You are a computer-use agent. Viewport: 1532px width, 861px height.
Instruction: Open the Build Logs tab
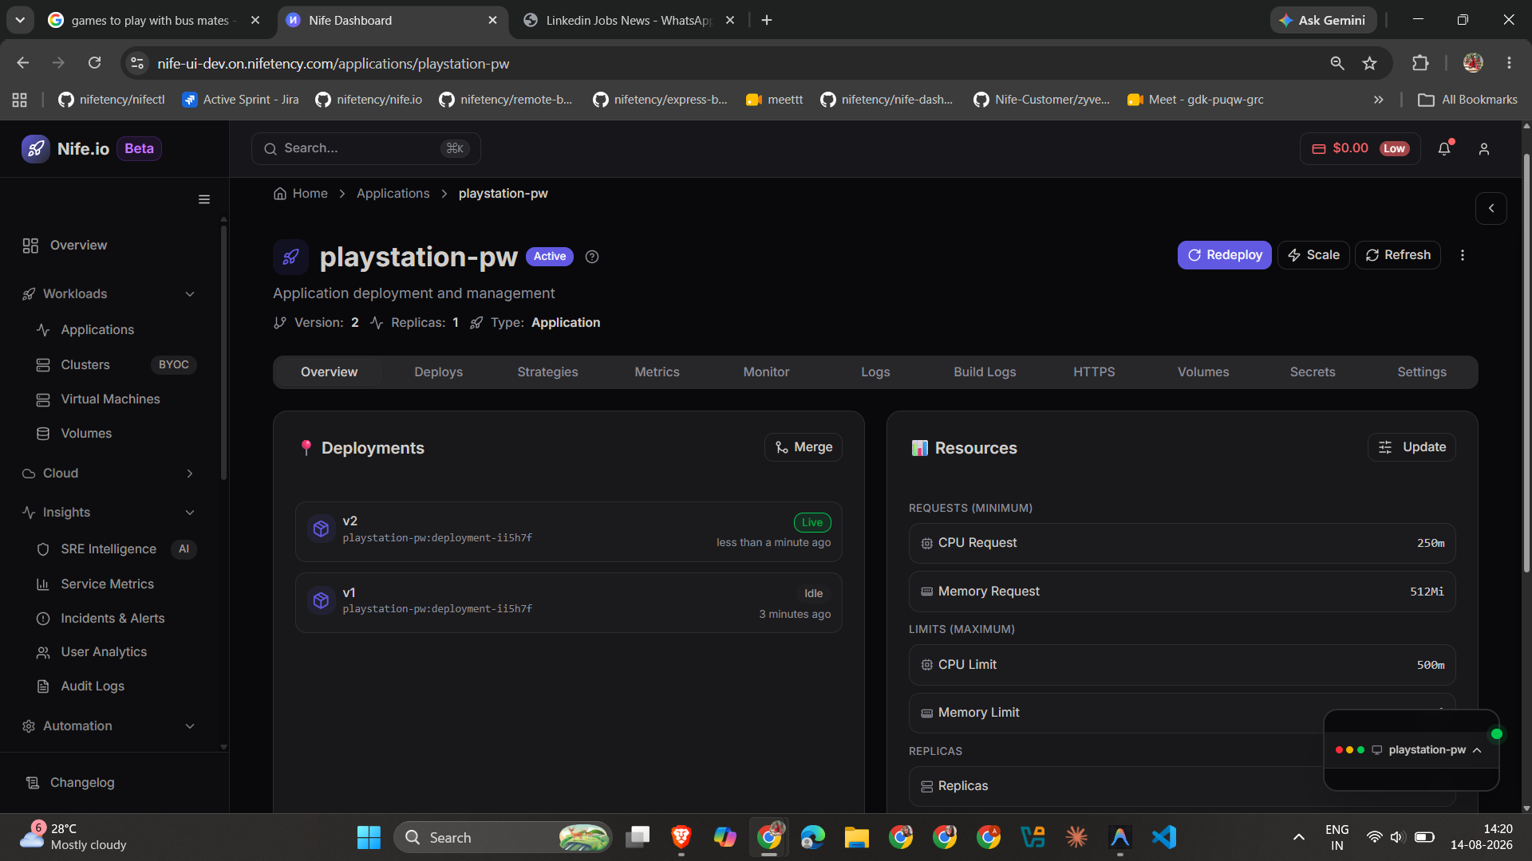(985, 372)
